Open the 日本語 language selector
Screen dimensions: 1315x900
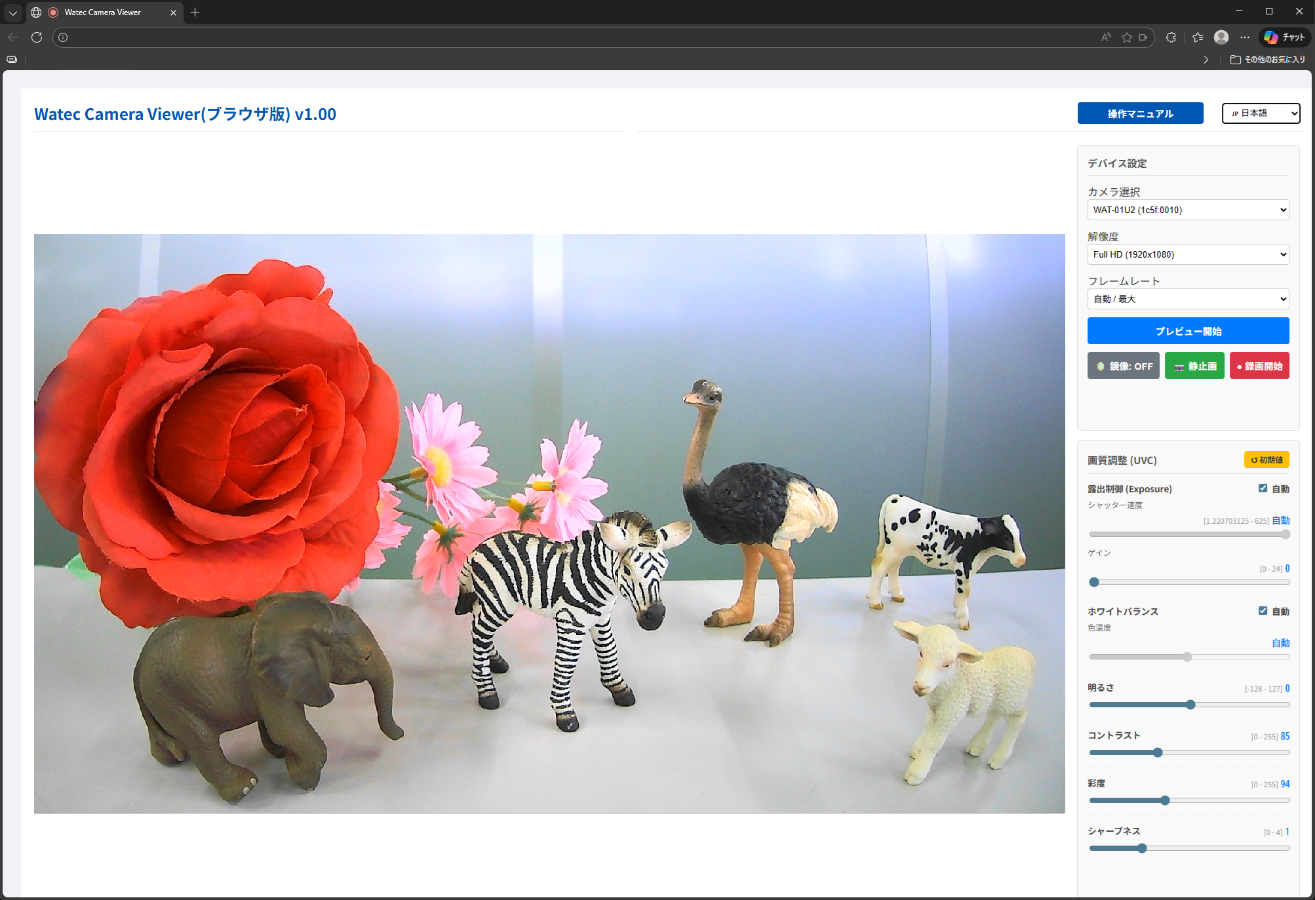point(1261,113)
